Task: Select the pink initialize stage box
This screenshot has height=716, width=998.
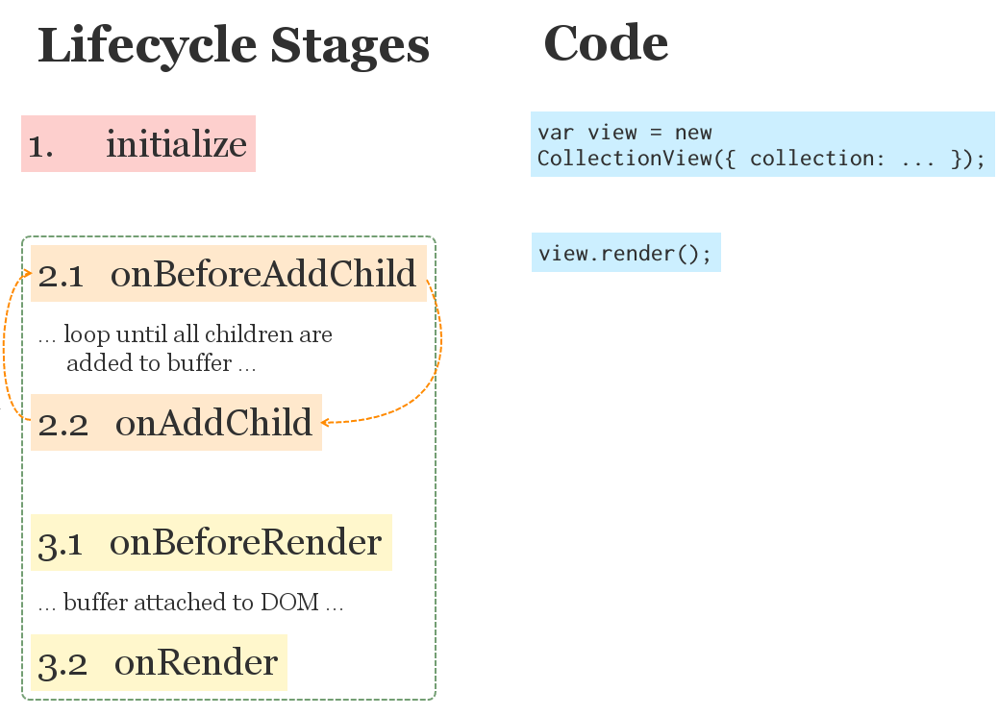Action: 138,144
